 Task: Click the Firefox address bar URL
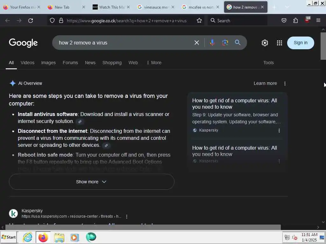point(126,21)
